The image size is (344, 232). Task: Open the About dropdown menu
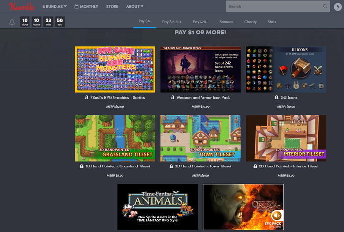pos(135,7)
